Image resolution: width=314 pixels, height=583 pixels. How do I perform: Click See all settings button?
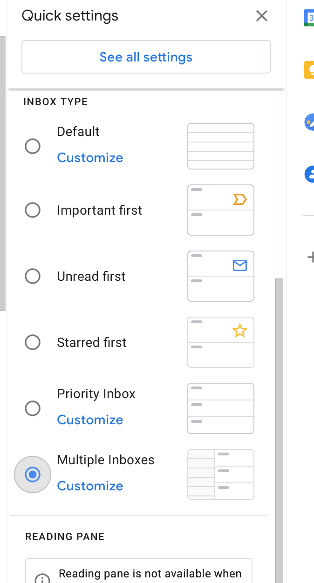pyautogui.click(x=146, y=57)
